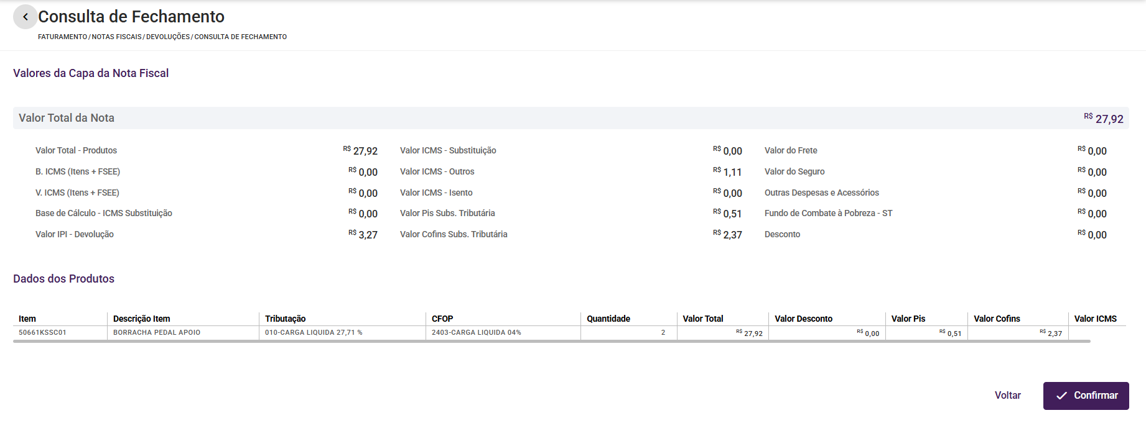
Task: Select item code 50661KSSC01 cell
Action: pyautogui.click(x=42, y=333)
